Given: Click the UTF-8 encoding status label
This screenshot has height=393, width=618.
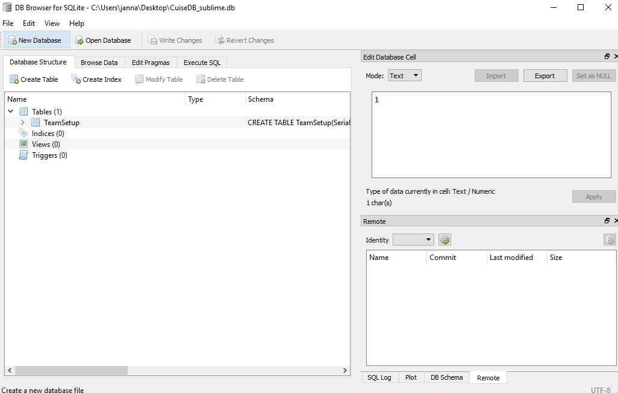Looking at the screenshot, I should [601, 390].
